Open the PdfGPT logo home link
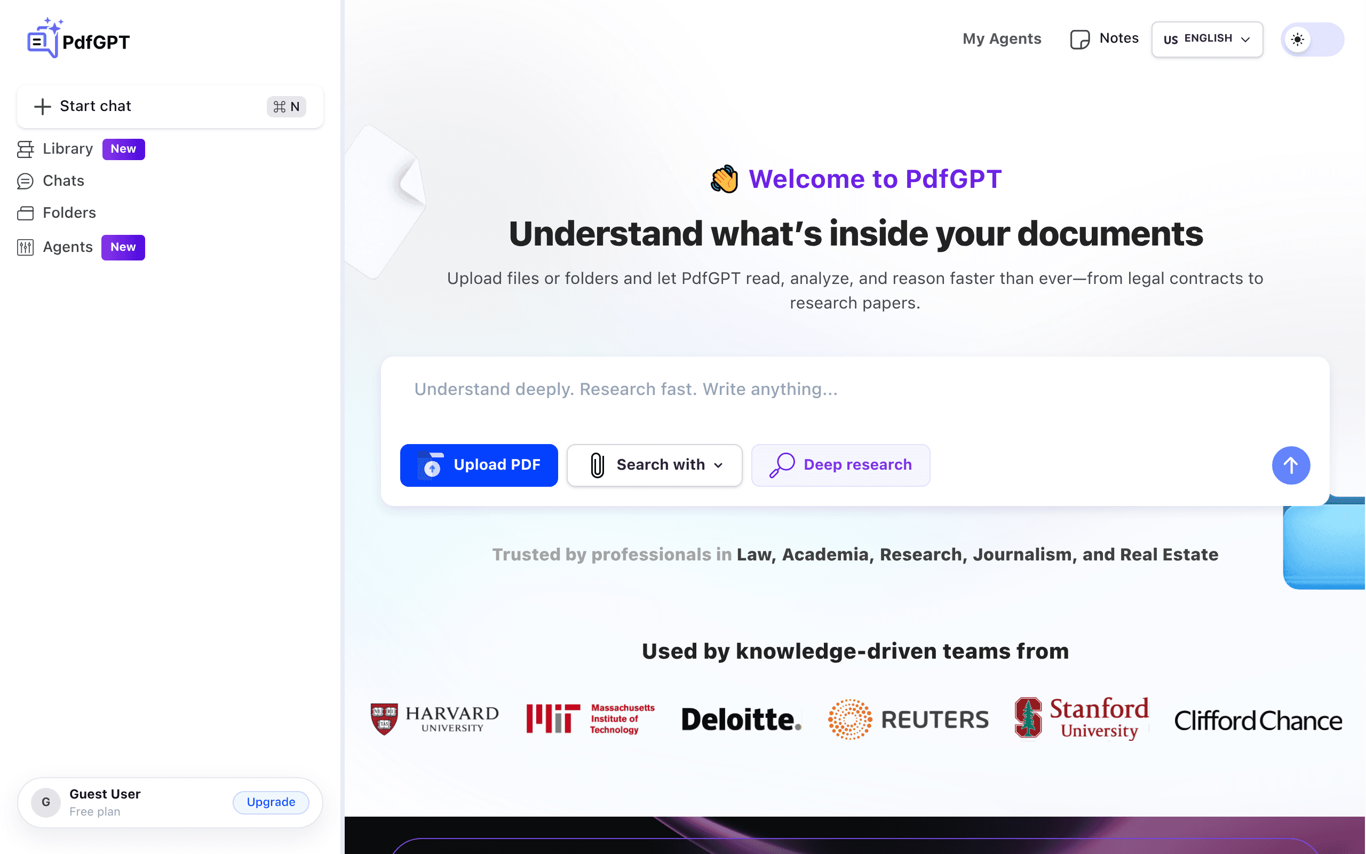 coord(78,38)
